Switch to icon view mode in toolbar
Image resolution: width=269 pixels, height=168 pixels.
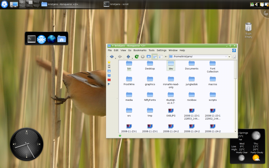155,56
